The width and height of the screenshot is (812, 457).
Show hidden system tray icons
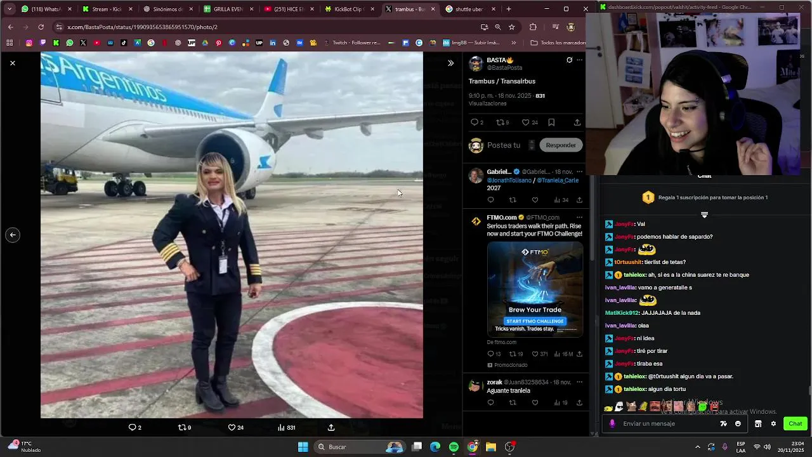tap(697, 447)
